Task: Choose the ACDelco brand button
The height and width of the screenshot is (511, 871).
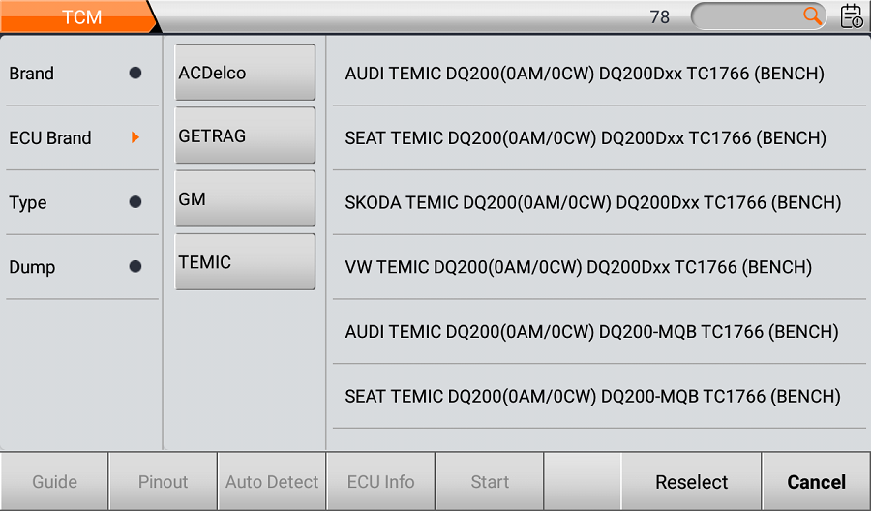Action: 245,73
